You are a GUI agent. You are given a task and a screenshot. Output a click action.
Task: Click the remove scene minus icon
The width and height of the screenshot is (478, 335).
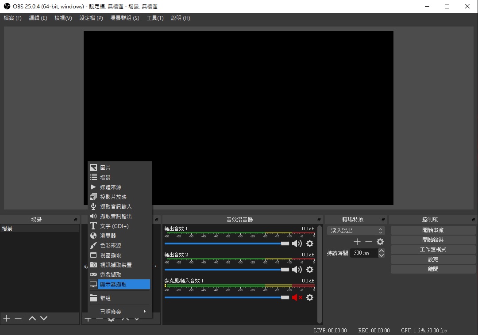click(18, 318)
